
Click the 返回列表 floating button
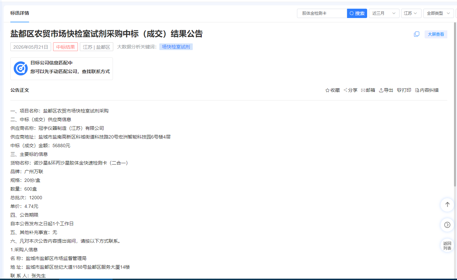click(447, 246)
